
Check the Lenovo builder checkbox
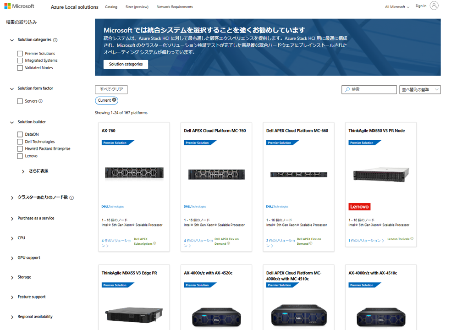(x=20, y=156)
